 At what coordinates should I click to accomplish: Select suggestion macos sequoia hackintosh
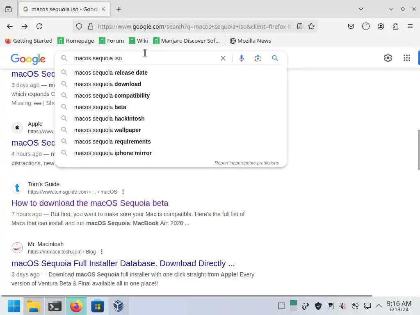171,119
